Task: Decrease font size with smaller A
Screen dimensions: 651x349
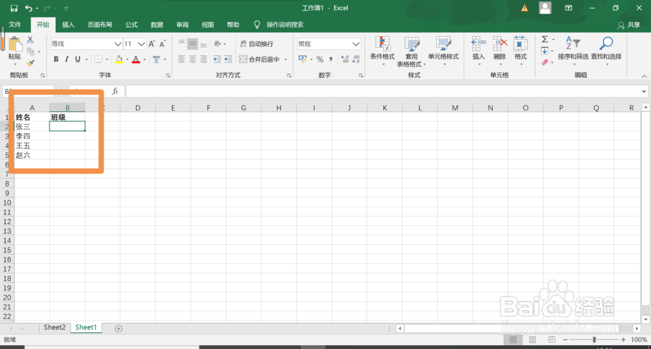Action: [162, 44]
